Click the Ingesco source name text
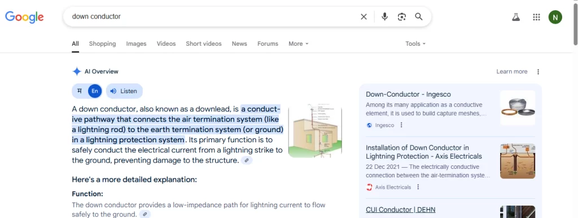578x218 pixels. [384, 125]
